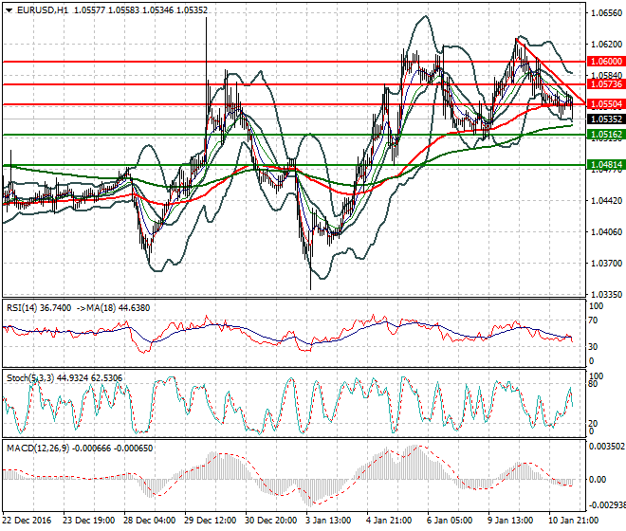Click the 22 Dec 2016 date label
This screenshot has height=531, width=626.
pyautogui.click(x=28, y=521)
